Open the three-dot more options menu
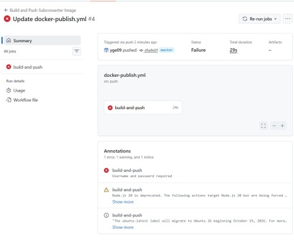This screenshot has width=294, height=240. click(288, 19)
